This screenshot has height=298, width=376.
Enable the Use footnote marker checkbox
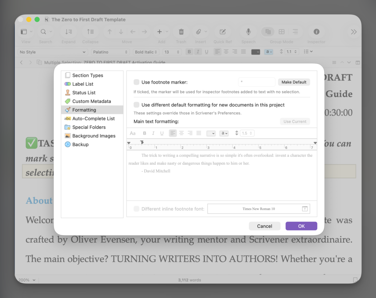137,82
